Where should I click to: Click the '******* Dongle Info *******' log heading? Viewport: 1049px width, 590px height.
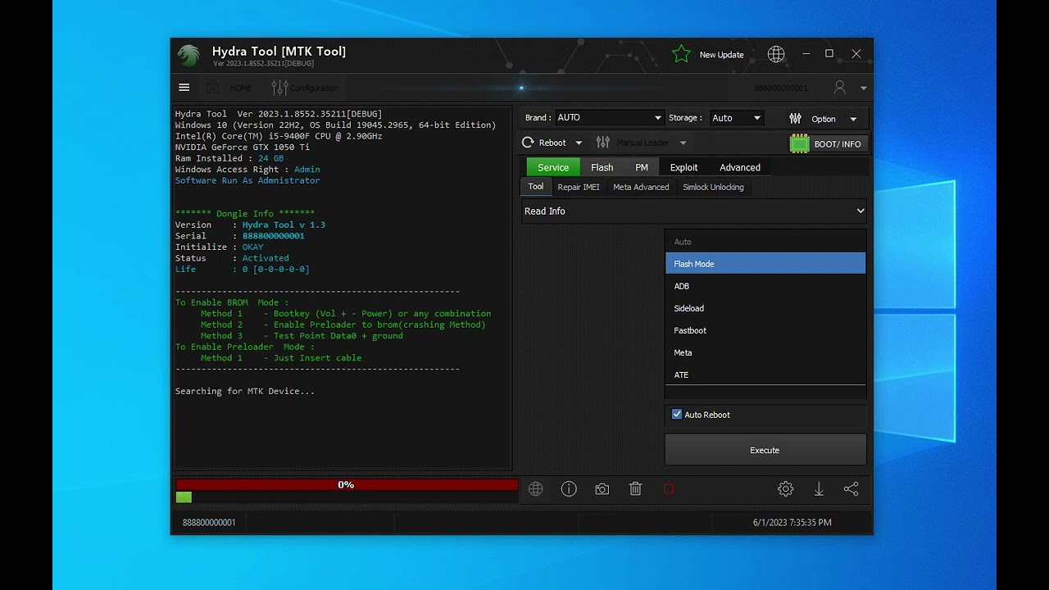(245, 214)
